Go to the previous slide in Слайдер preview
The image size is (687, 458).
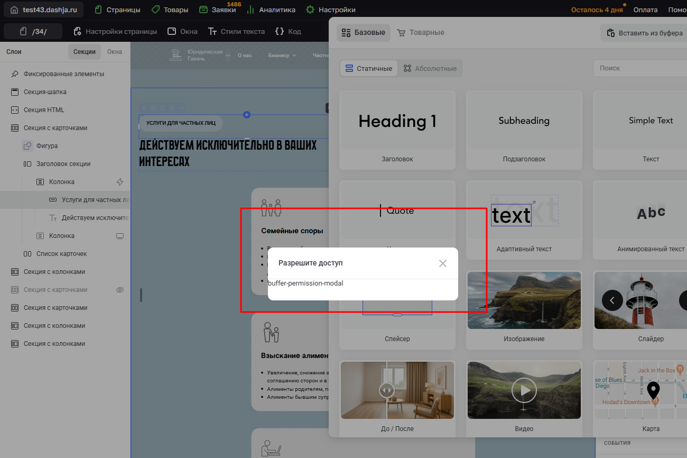(x=612, y=300)
